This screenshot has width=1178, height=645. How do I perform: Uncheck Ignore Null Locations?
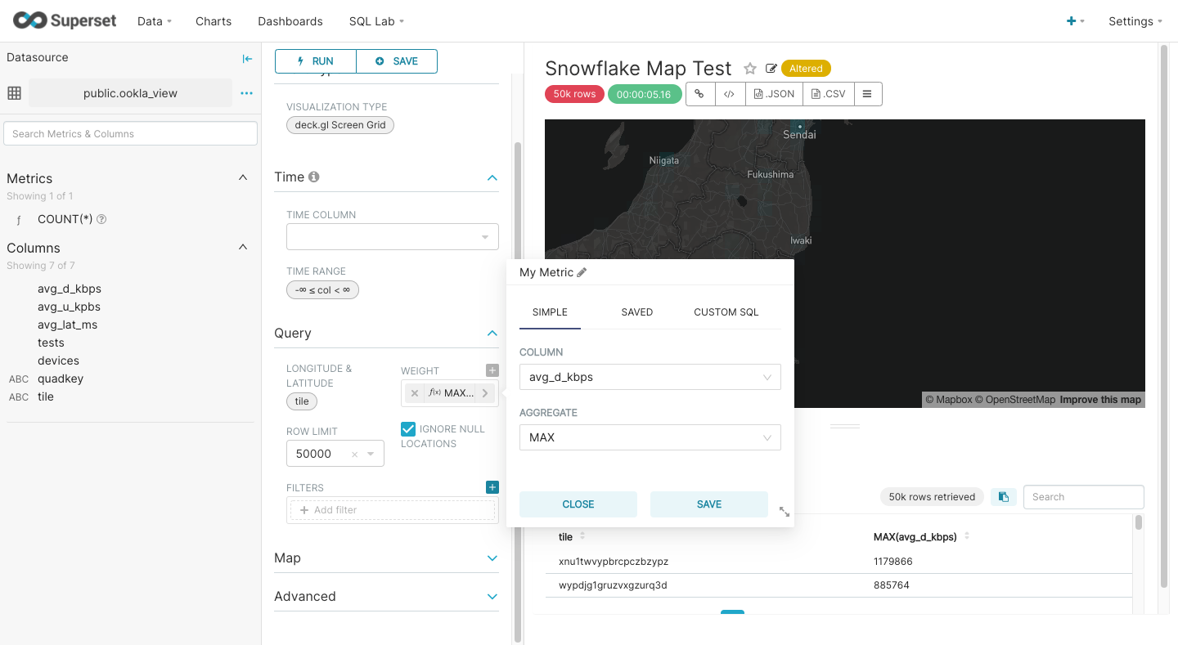(407, 428)
